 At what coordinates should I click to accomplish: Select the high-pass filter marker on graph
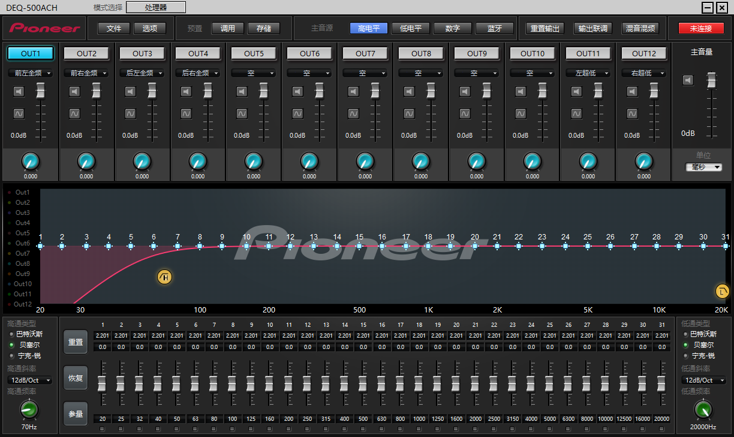(x=164, y=277)
